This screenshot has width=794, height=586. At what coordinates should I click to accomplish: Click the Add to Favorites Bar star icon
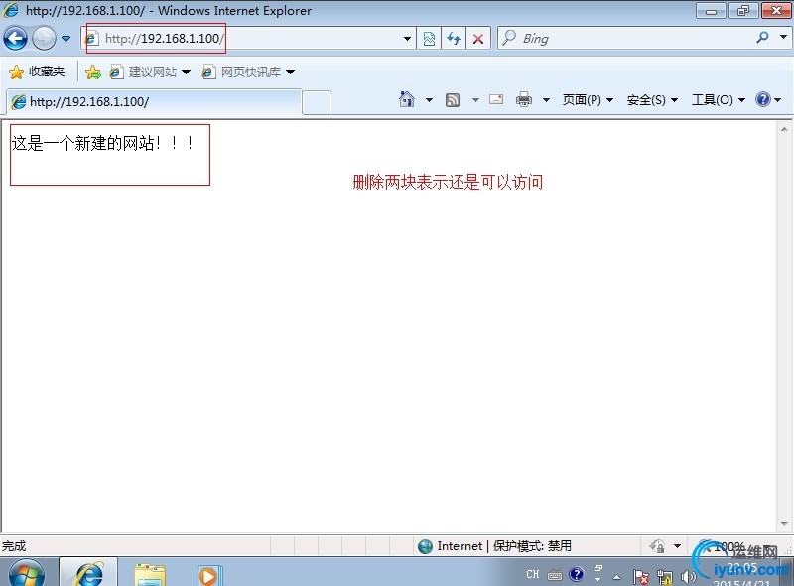(93, 72)
